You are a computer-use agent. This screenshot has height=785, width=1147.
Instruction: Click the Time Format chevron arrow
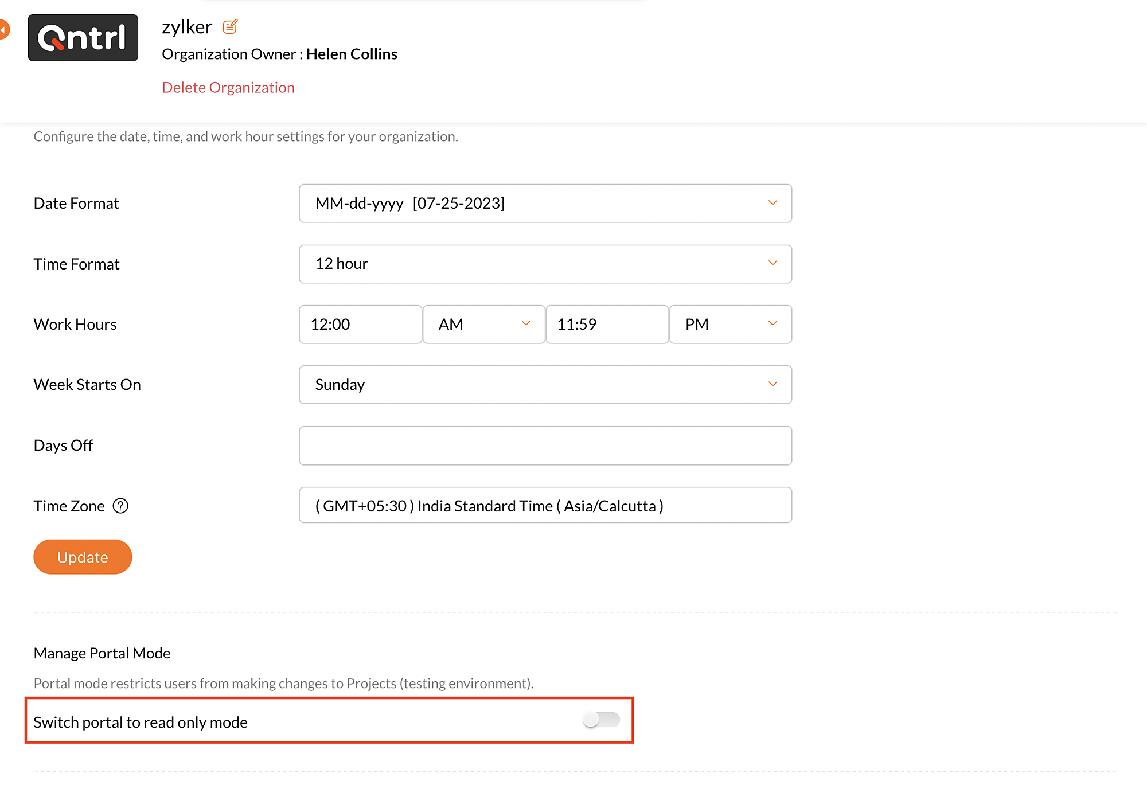point(773,263)
